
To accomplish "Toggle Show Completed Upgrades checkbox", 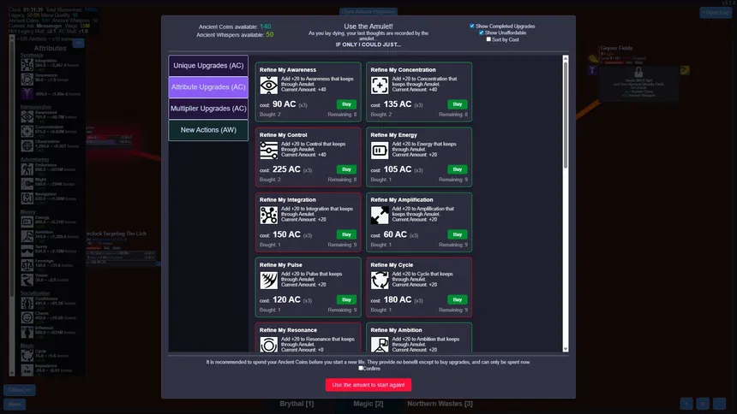I will (472, 27).
